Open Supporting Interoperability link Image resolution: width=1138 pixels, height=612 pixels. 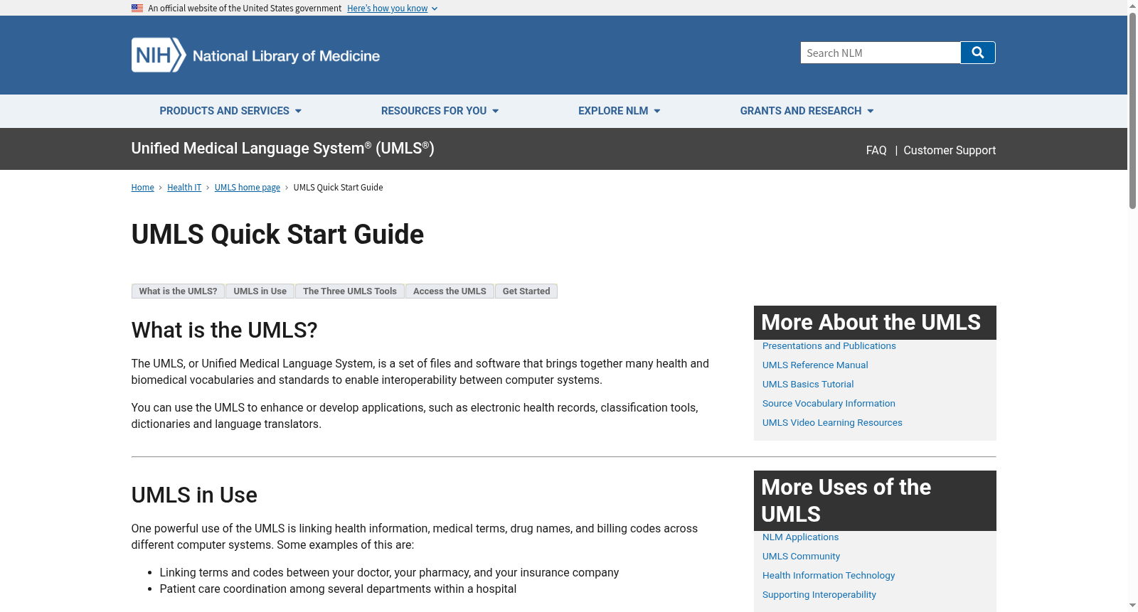click(x=819, y=595)
